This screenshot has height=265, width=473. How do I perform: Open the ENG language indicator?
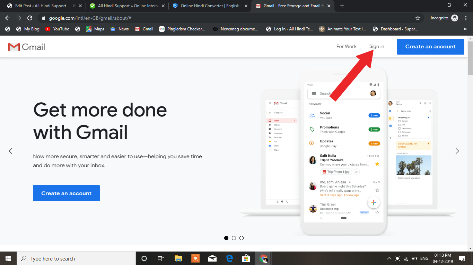click(424, 258)
